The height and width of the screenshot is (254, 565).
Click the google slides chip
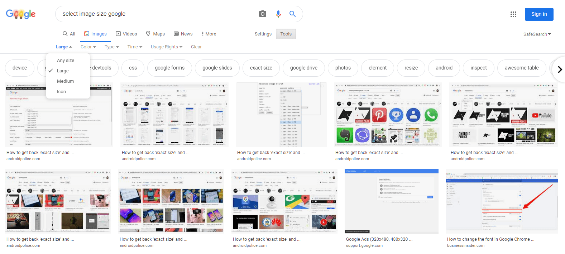217,68
